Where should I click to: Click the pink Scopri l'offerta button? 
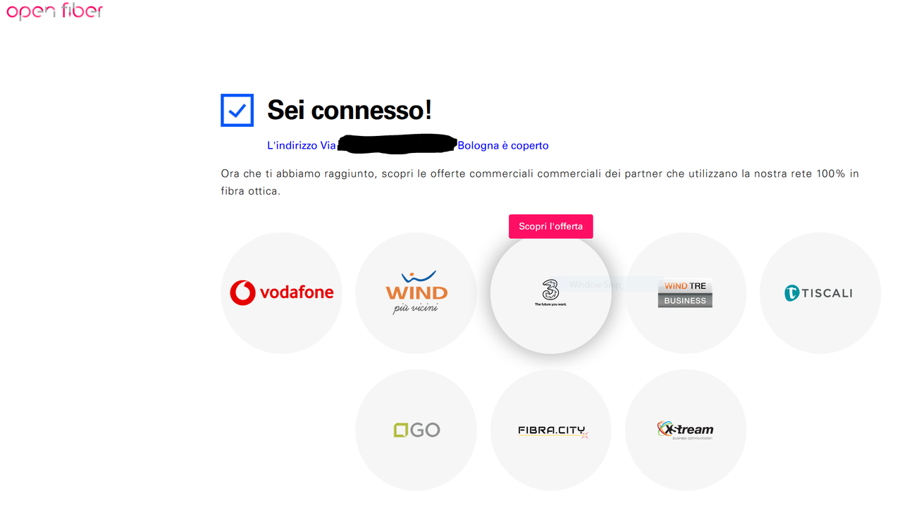[x=551, y=226]
